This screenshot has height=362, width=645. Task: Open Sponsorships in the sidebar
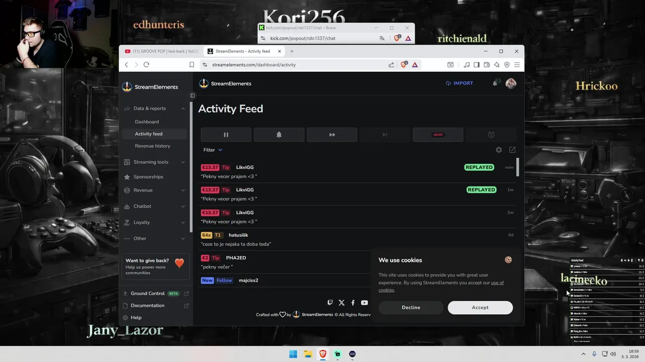point(148,177)
